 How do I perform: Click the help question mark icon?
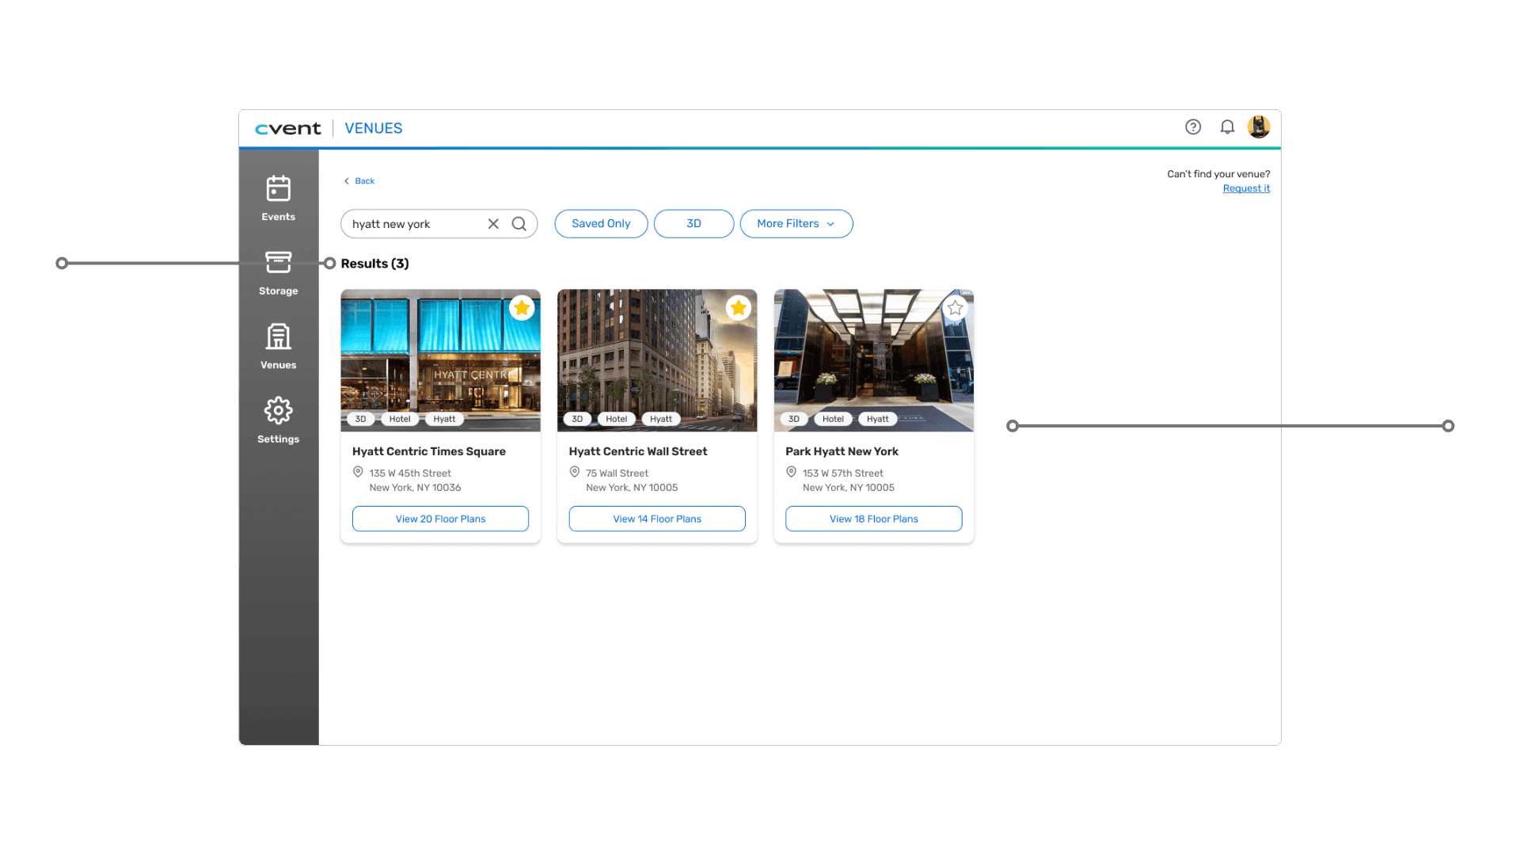pos(1193,127)
